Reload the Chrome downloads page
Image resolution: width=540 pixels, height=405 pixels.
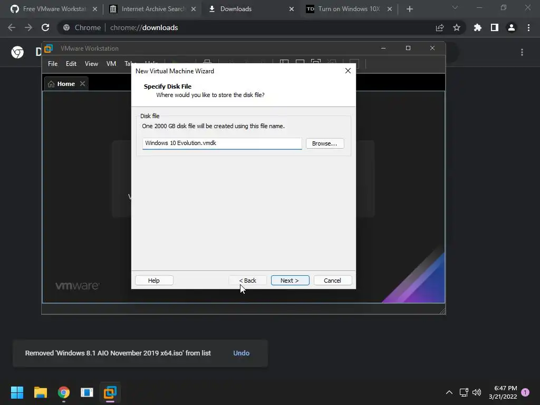pos(45,27)
